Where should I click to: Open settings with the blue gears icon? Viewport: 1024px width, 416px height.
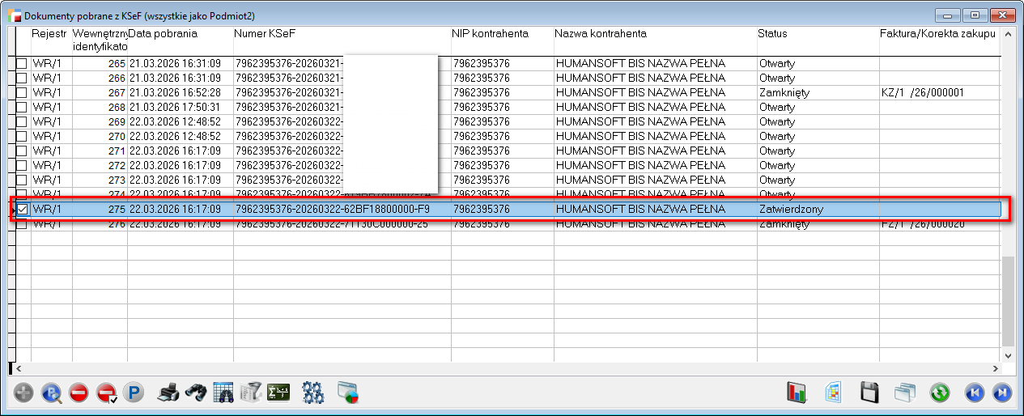(x=313, y=393)
